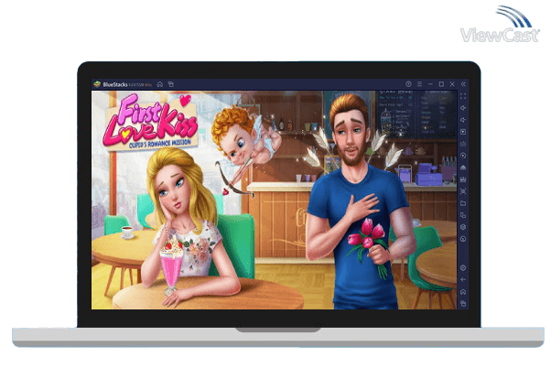Click the First Love Kiss game logo
The width and height of the screenshot is (551, 379).
click(x=150, y=122)
